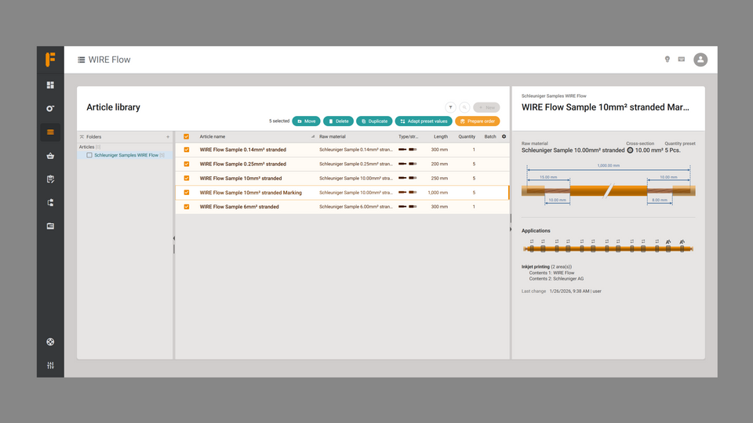Viewport: 753px width, 423px height.
Task: Click Contents 2: Schleuniger AG text
Action: pos(557,279)
